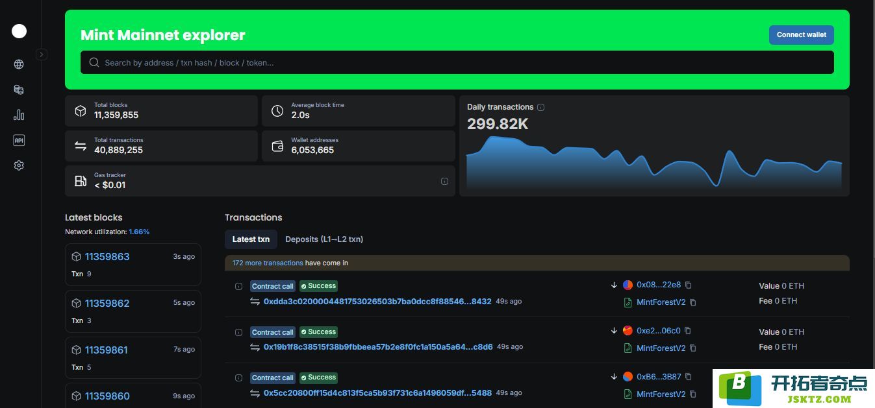This screenshot has height=408, width=875.
Task: Click the cube icon beside block 11359862
Action: tap(76, 304)
